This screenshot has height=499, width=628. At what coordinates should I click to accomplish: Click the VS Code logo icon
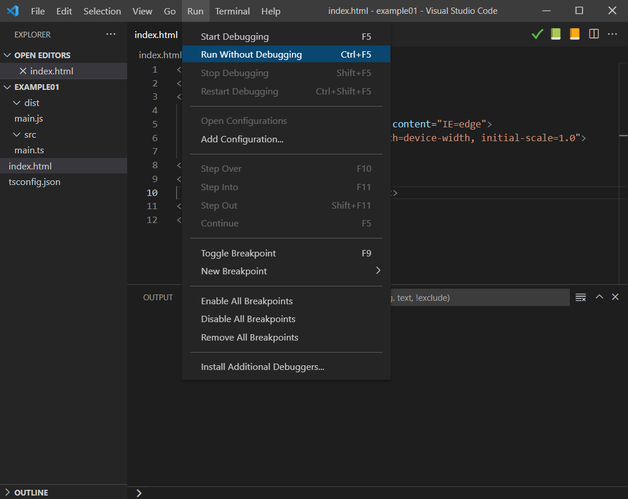pyautogui.click(x=13, y=11)
